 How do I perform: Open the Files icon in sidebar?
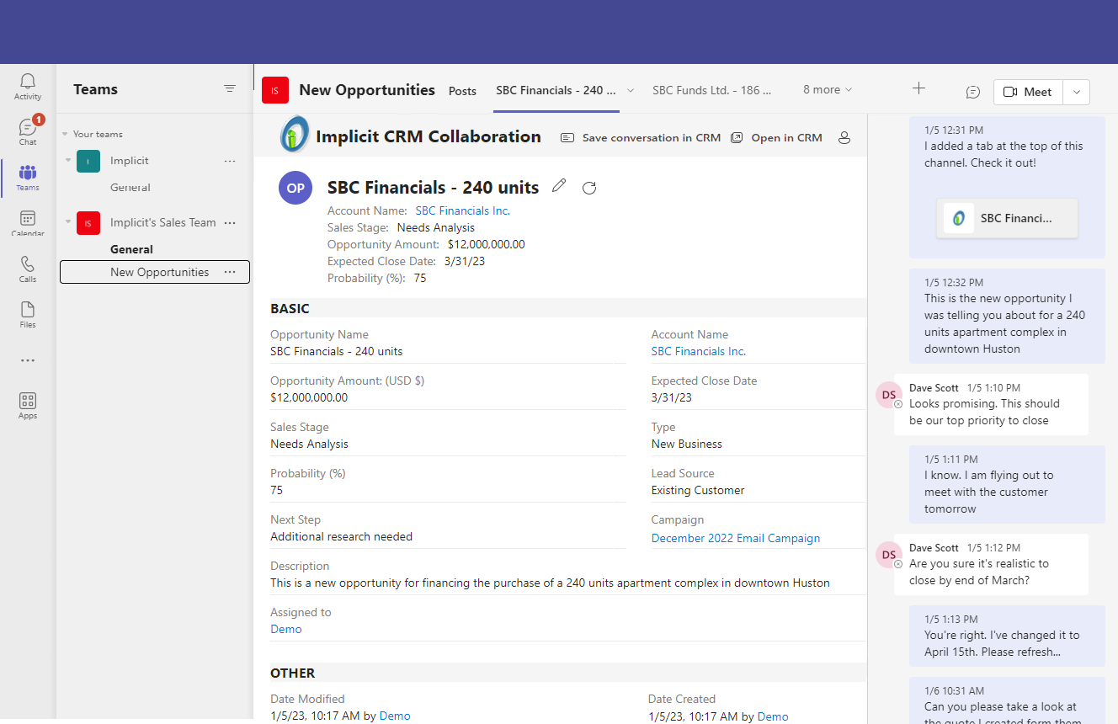28,314
